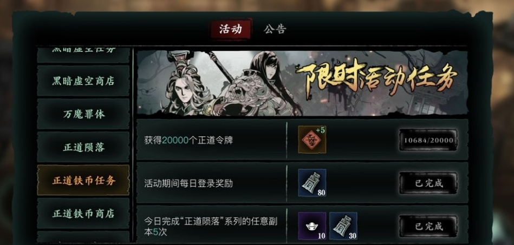Open 正道铁币商店 in the sidebar
The height and width of the screenshot is (245, 514).
(83, 214)
